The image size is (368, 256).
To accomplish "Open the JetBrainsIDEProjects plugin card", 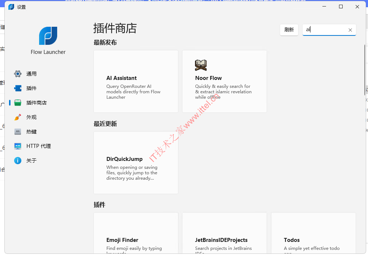I will 225,233.
